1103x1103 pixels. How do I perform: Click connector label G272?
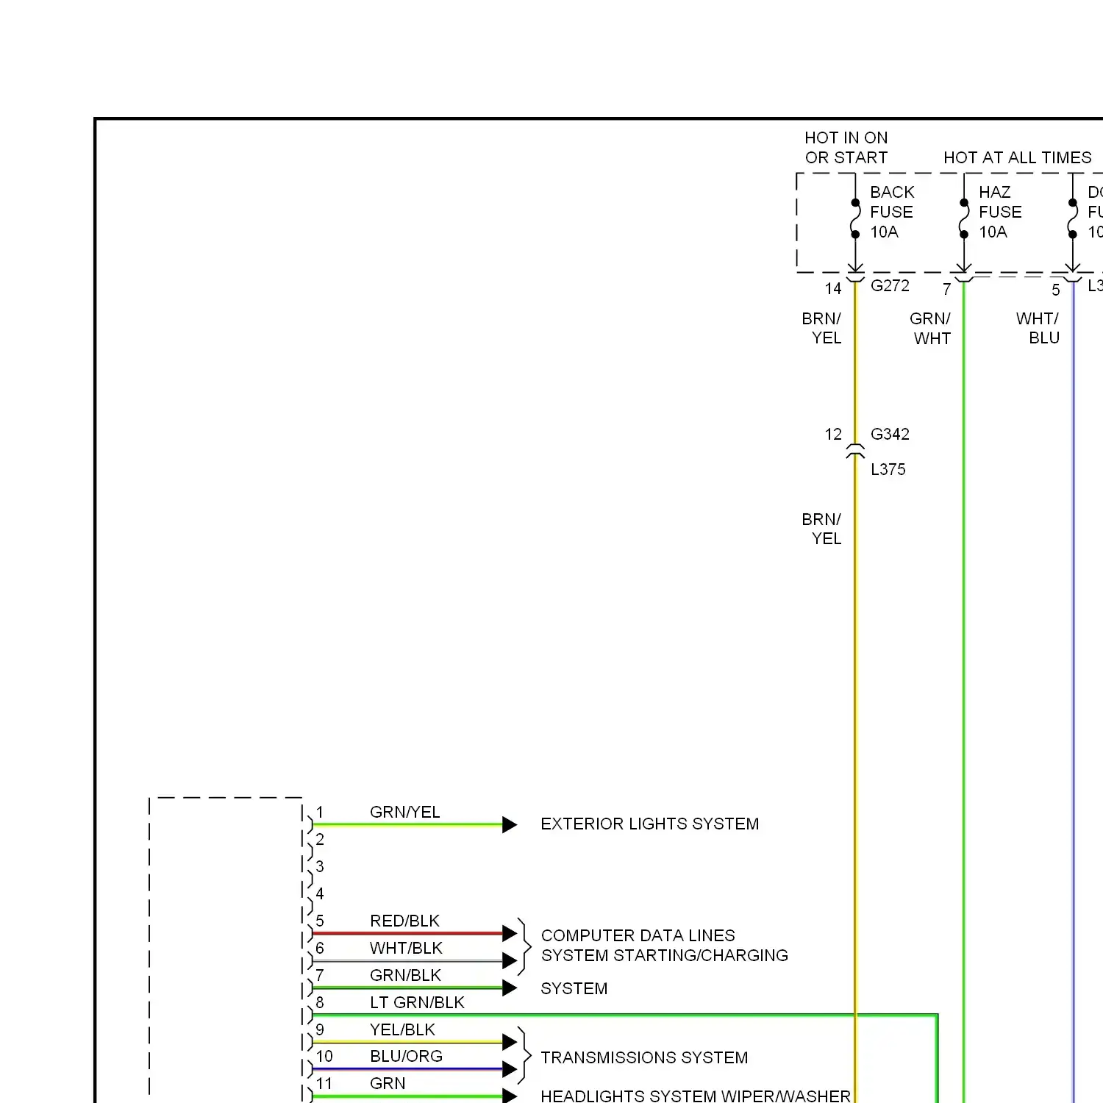pos(890,285)
